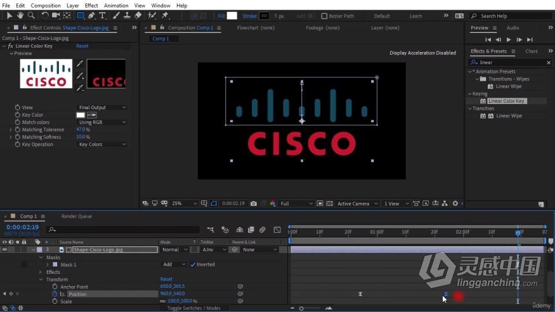The image size is (555, 312).
Task: Select the Unified Camera tool
Action: coord(55,15)
